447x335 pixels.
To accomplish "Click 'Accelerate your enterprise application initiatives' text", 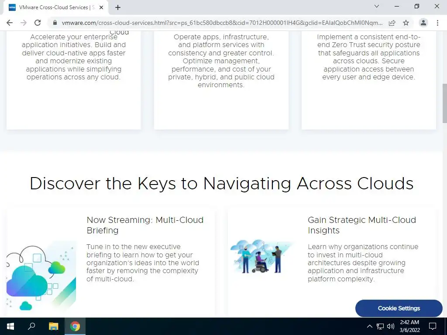I will pyautogui.click(x=73, y=57).
